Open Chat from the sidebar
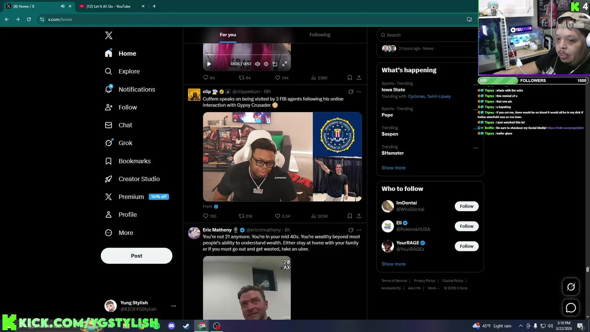Image resolution: width=590 pixels, height=332 pixels. point(118,125)
